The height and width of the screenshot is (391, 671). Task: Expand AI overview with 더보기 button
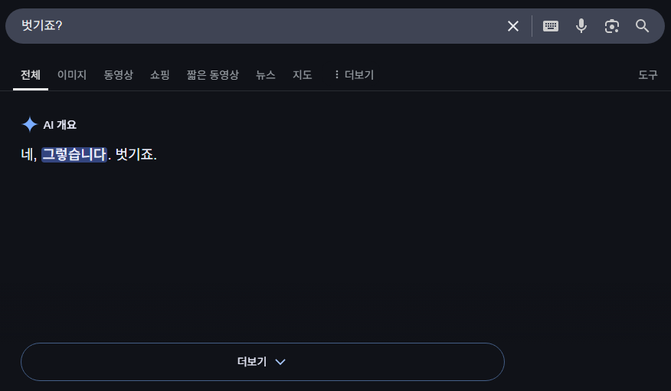(253, 362)
